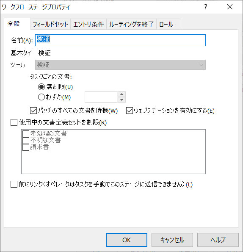Toggle バッチのすべての文書を待機(W) checkbox
Viewport: 243px width, 252px height.
33,111
